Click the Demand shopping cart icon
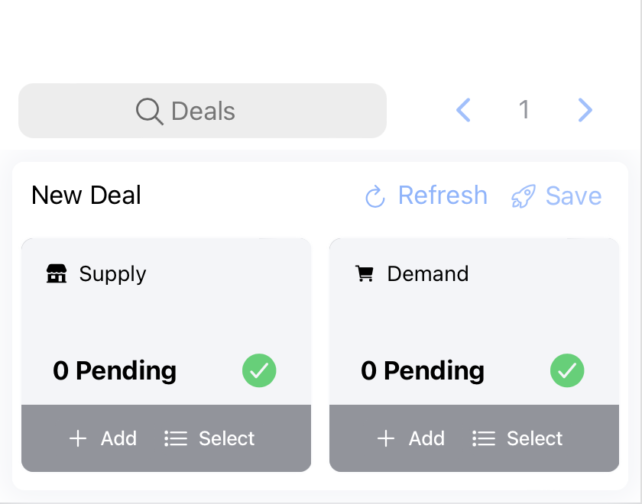The height and width of the screenshot is (504, 642). 365,273
